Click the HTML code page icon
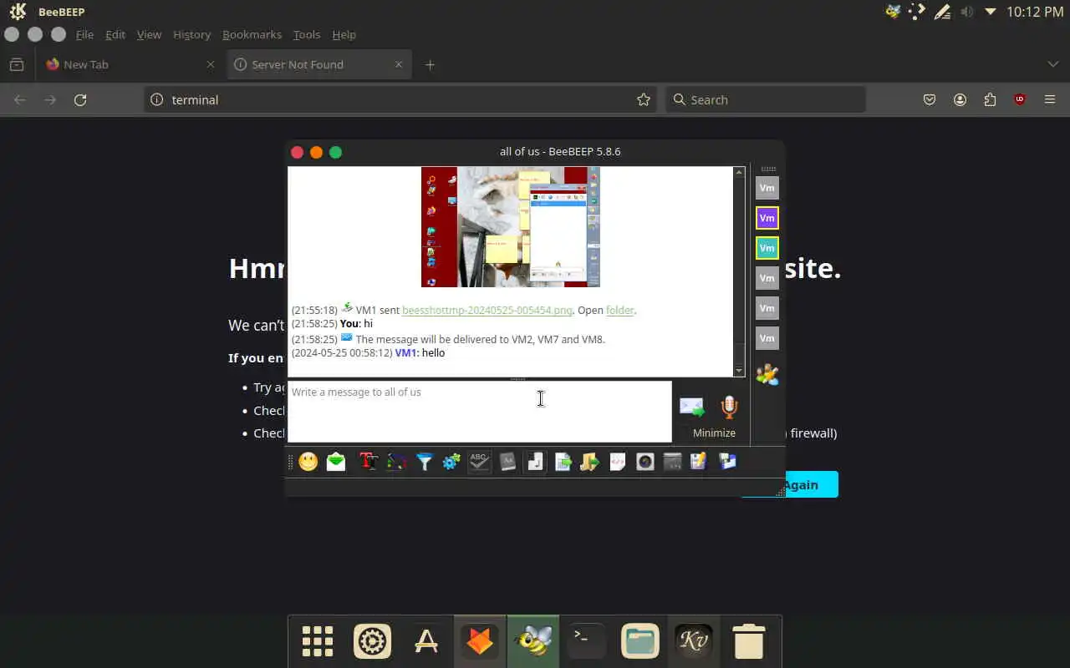Screen dimensions: 1070x668 618,461
